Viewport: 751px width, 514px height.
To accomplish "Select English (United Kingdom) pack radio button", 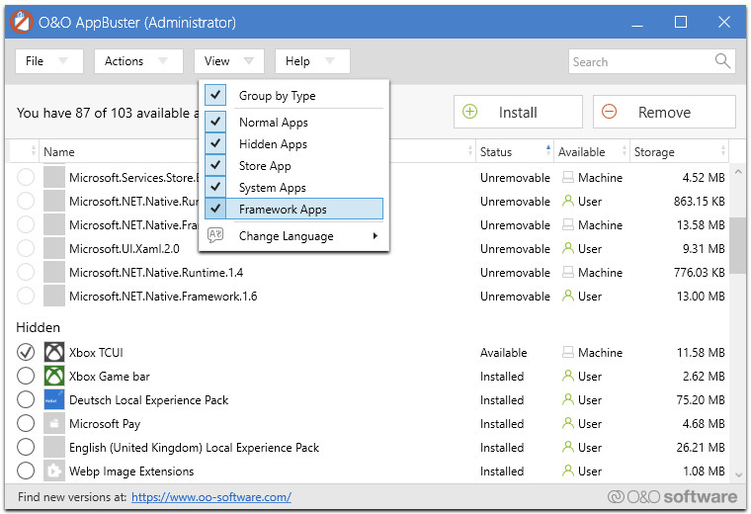I will tap(26, 448).
